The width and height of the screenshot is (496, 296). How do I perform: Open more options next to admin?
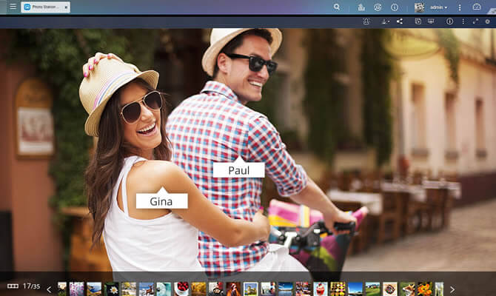pos(460,7)
